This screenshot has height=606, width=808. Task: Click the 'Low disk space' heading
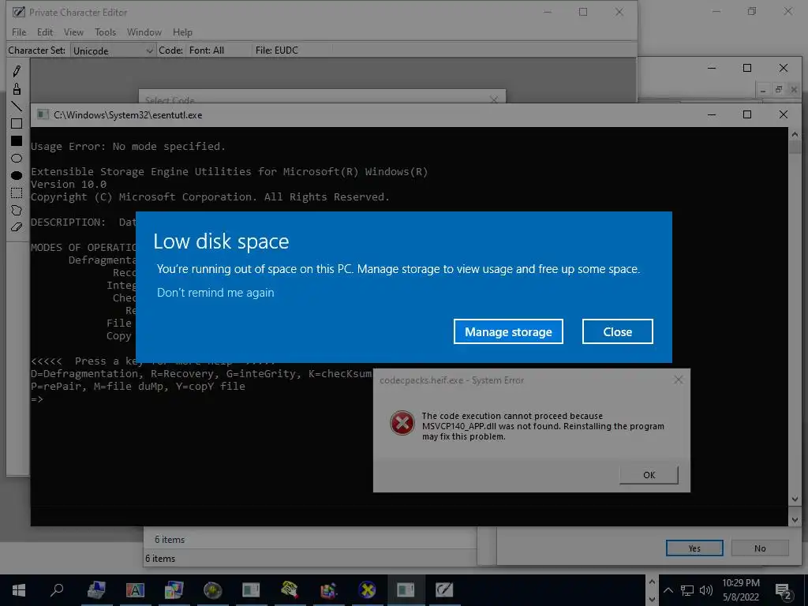(221, 241)
